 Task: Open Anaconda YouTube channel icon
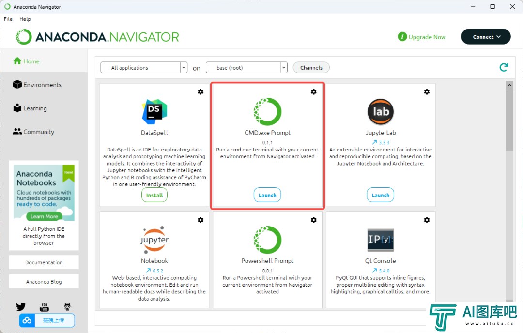point(45,307)
